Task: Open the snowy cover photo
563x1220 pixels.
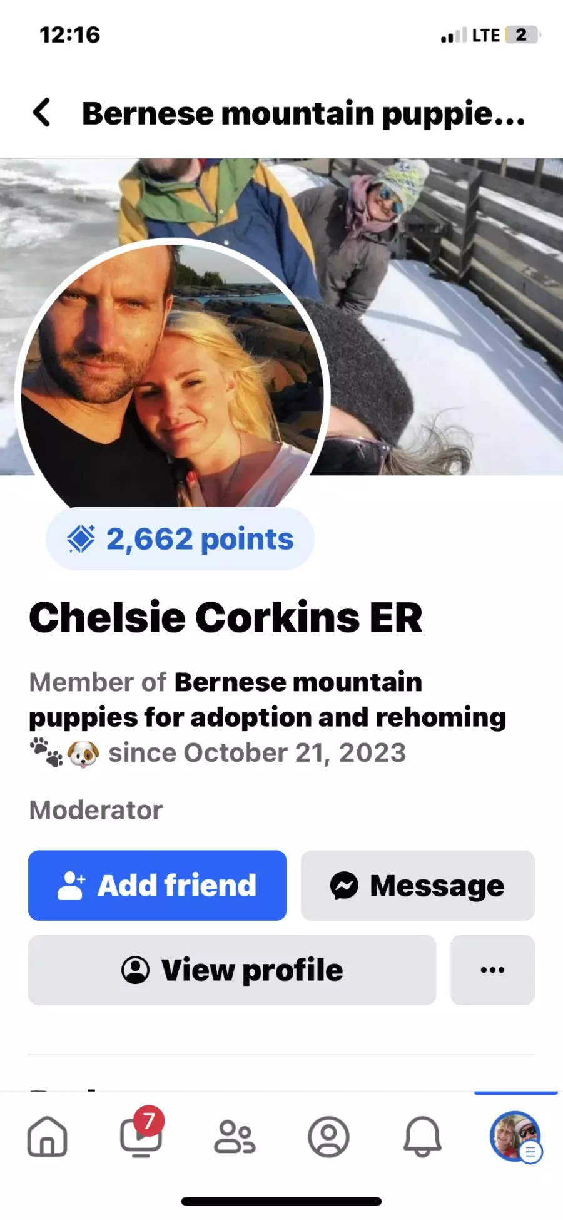Action: pyautogui.click(x=438, y=313)
